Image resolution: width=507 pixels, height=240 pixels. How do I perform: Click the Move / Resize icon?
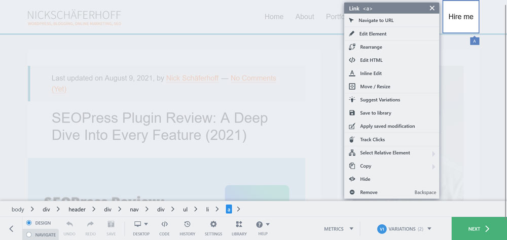point(352,87)
